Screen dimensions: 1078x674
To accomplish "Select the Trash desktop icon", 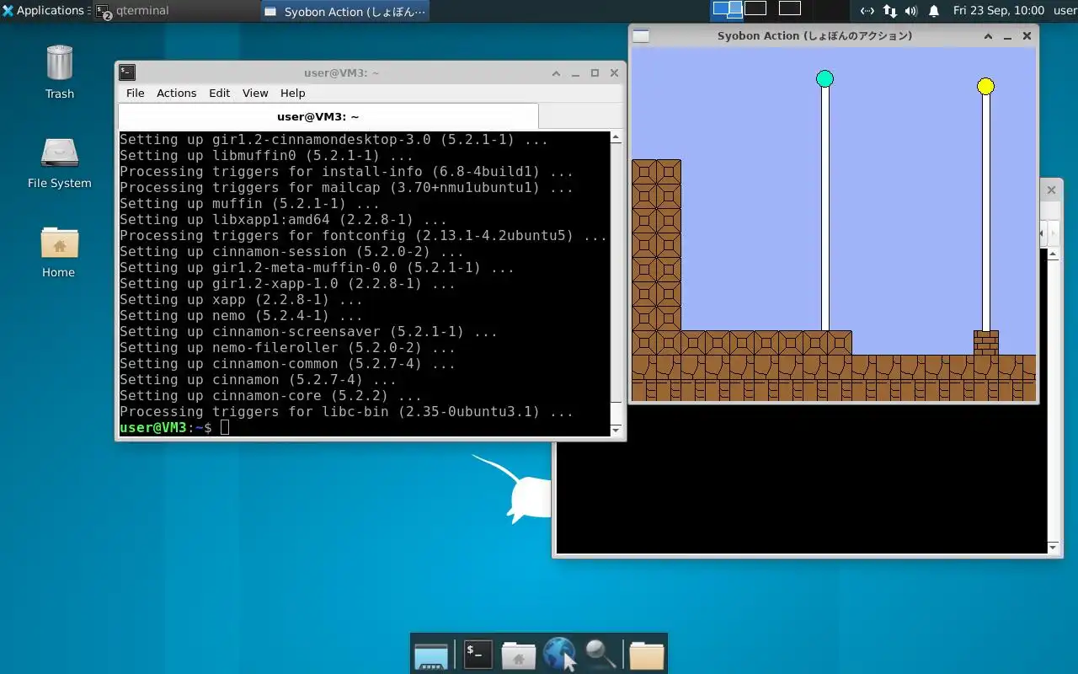I will [60, 72].
